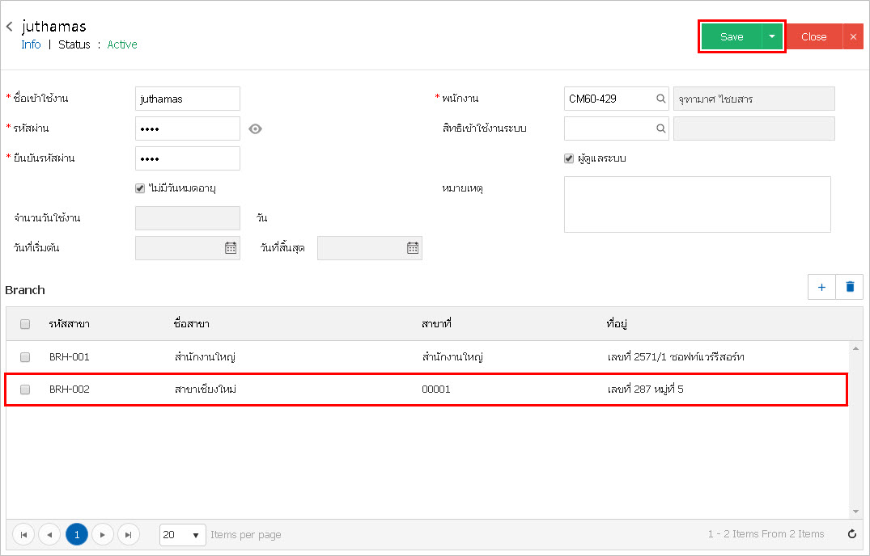This screenshot has height=556, width=870.
Task: Open the วันที่เริ่มต้น calendar picker
Action: (231, 248)
